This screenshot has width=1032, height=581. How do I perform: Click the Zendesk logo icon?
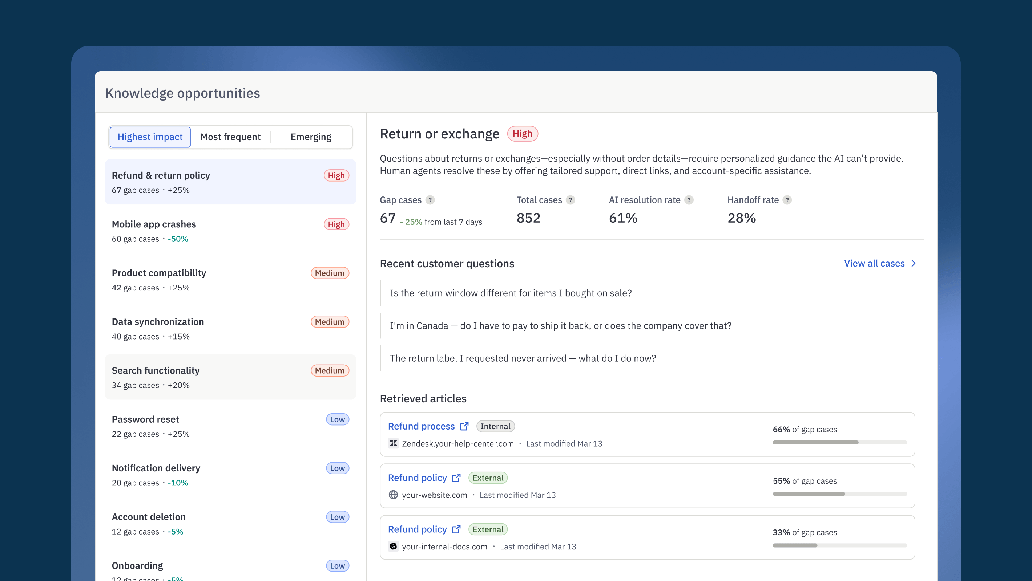click(393, 443)
